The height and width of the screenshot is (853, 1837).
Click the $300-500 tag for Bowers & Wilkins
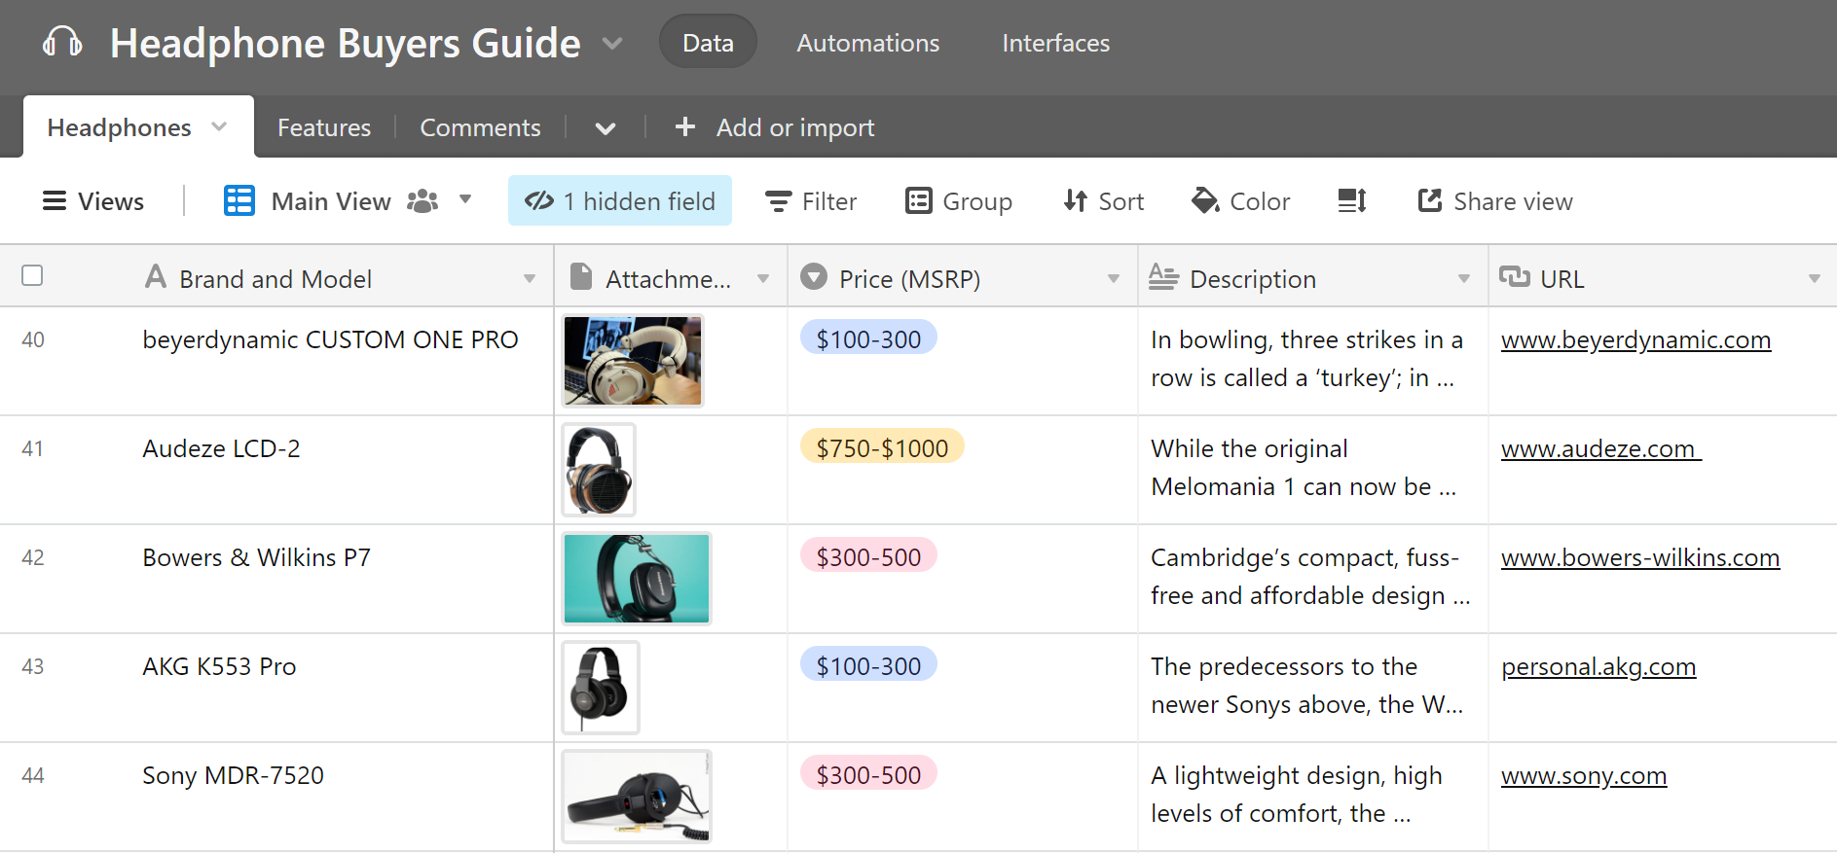click(868, 556)
